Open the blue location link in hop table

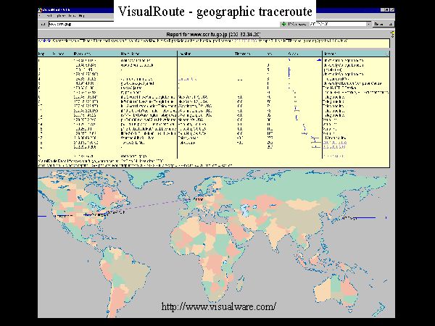(x=187, y=79)
